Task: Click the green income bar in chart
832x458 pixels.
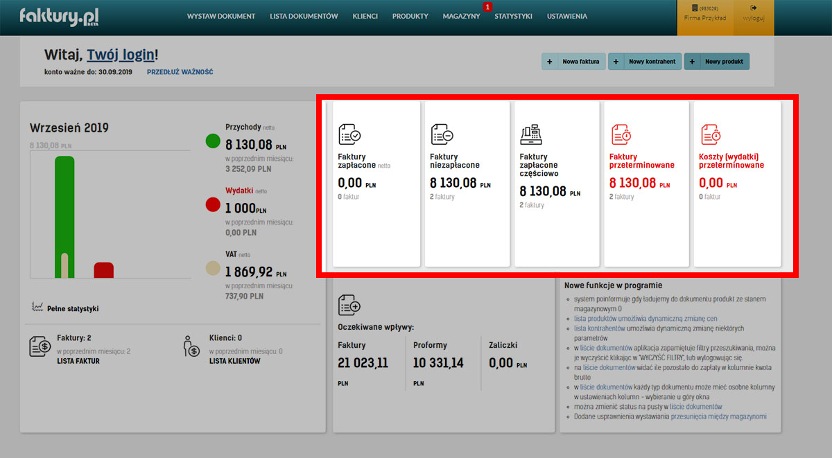Action: [64, 208]
